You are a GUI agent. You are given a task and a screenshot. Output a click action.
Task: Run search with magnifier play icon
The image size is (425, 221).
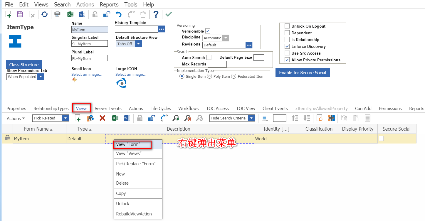(176, 118)
